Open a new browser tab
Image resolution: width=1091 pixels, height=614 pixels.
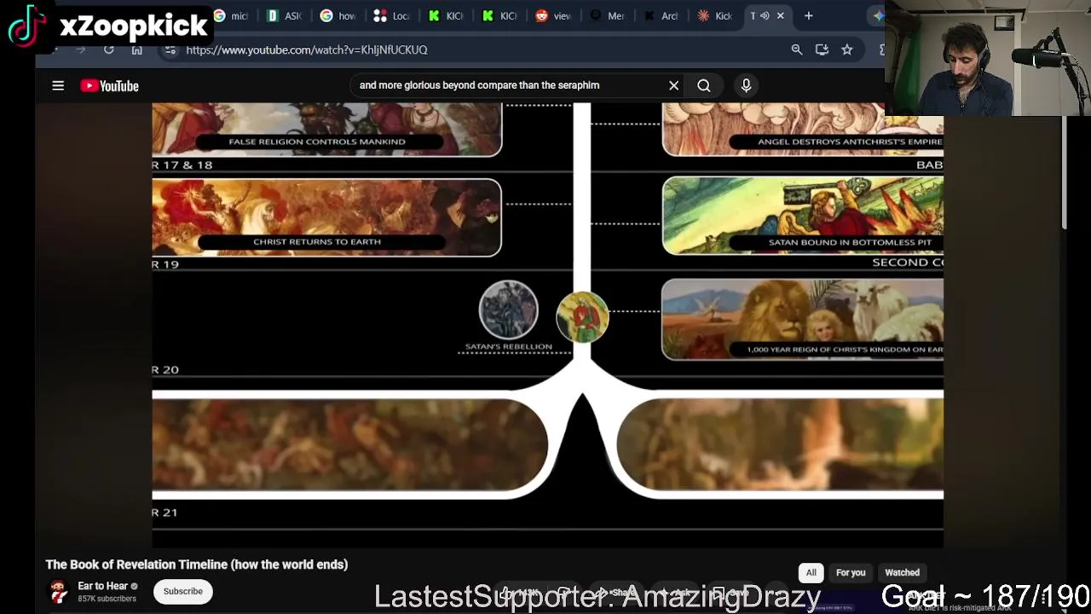[x=809, y=15]
